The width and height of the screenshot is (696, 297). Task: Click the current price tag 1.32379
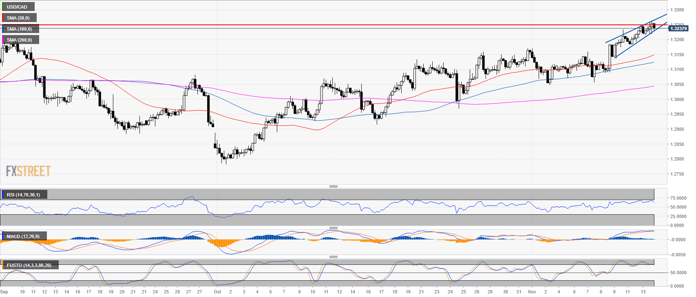(678, 29)
